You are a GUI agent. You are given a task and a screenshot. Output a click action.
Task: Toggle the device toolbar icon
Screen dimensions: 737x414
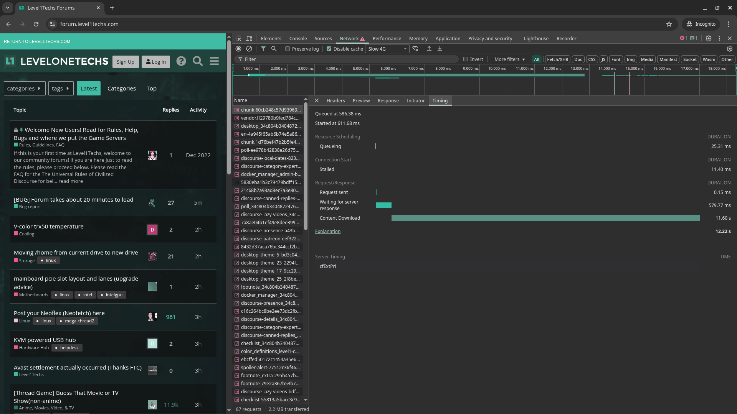point(249,38)
